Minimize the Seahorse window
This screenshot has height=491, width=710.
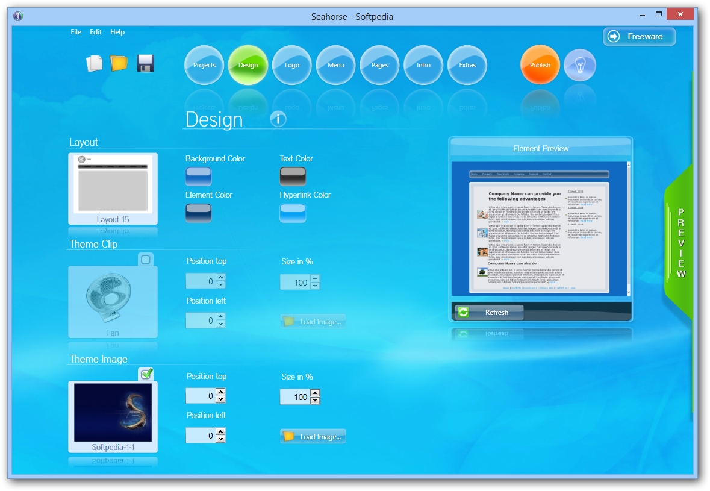point(642,15)
